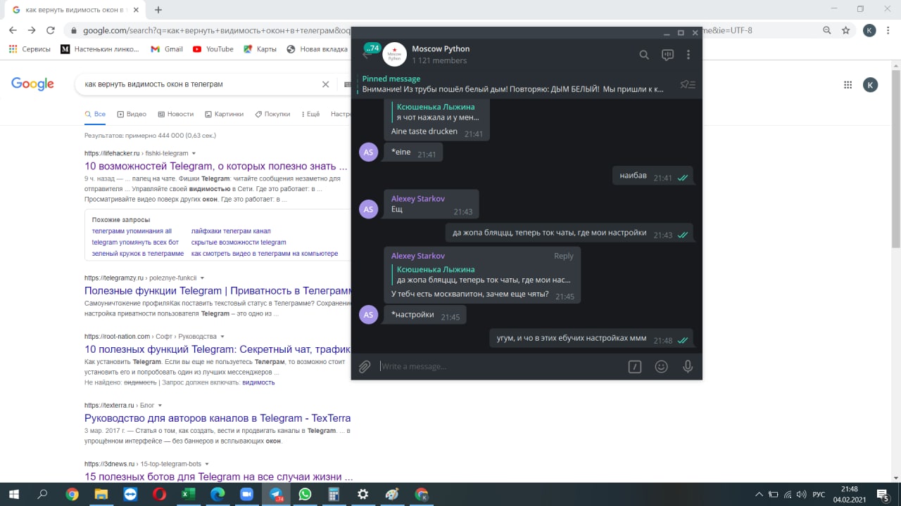Viewport: 901px width, 506px height.
Task: Click Reply on Alexey Starkov's message
Action: (x=564, y=256)
